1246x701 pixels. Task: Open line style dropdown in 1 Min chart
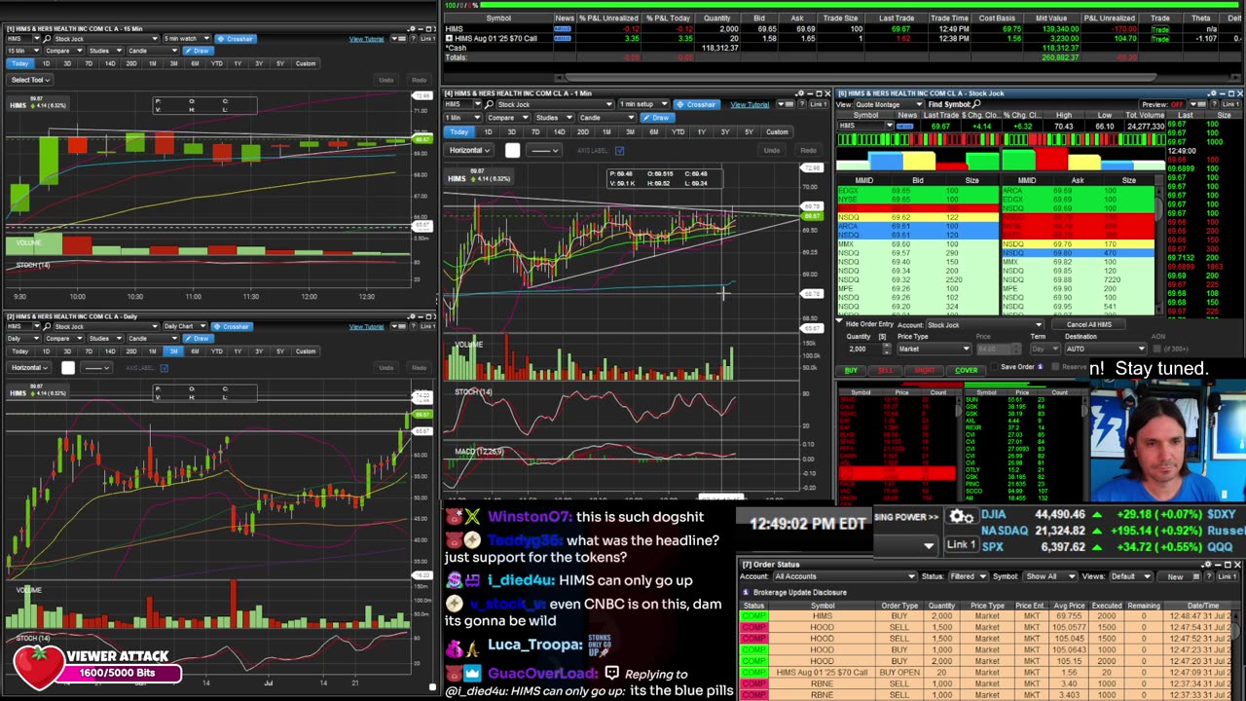click(x=544, y=151)
